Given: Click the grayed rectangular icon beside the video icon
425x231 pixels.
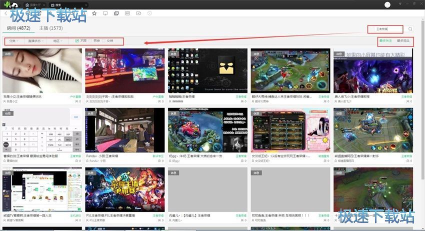Looking at the screenshot, I should (x=127, y=13).
